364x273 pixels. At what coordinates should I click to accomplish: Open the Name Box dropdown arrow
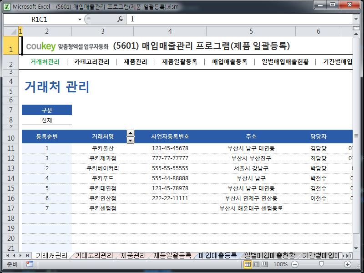pos(80,19)
